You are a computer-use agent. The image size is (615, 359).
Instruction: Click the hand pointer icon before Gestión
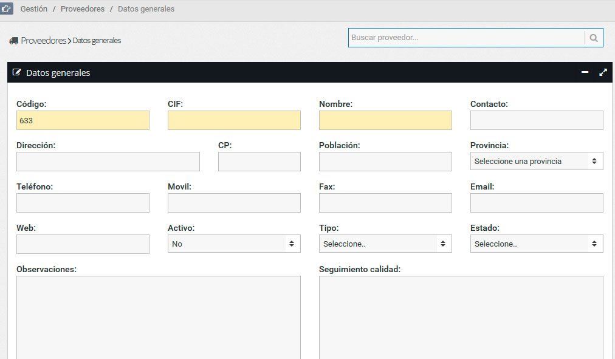point(6,9)
